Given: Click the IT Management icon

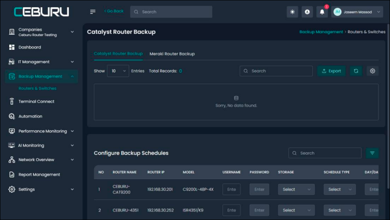Looking at the screenshot, I should [12, 62].
